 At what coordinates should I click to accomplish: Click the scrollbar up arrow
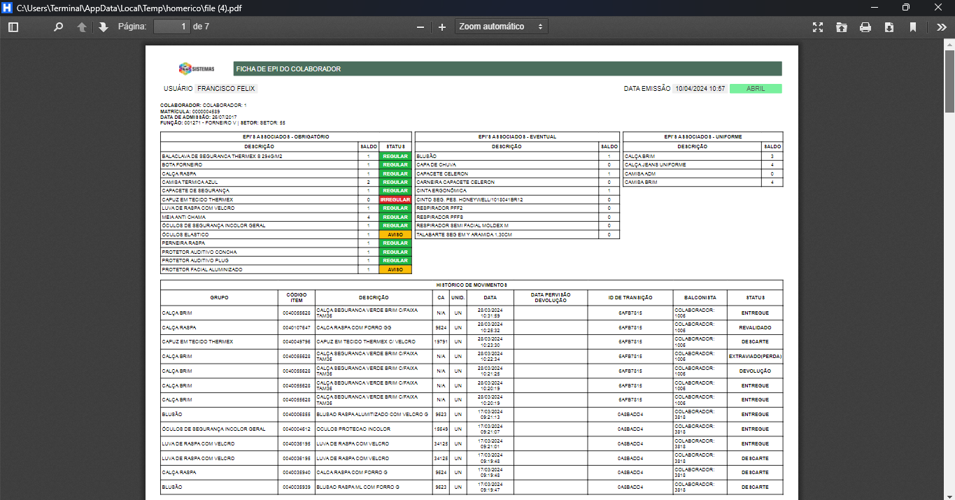pyautogui.click(x=949, y=43)
